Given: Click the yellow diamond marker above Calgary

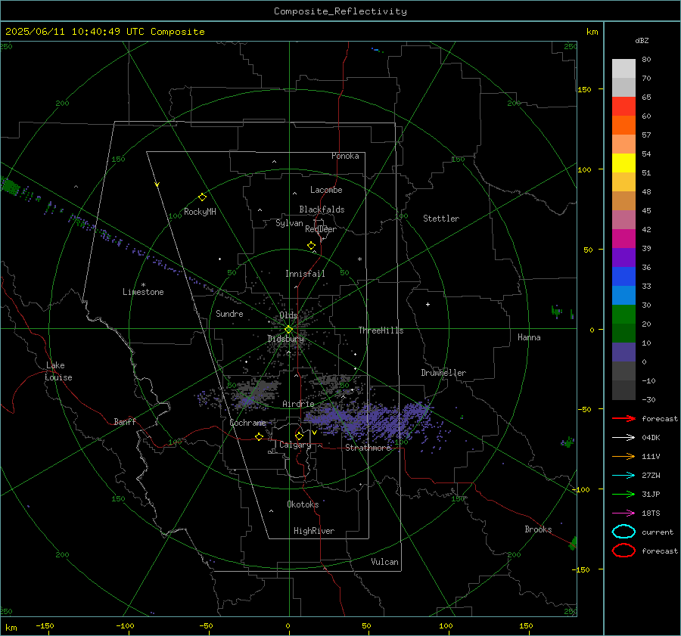Looking at the screenshot, I should [x=299, y=436].
